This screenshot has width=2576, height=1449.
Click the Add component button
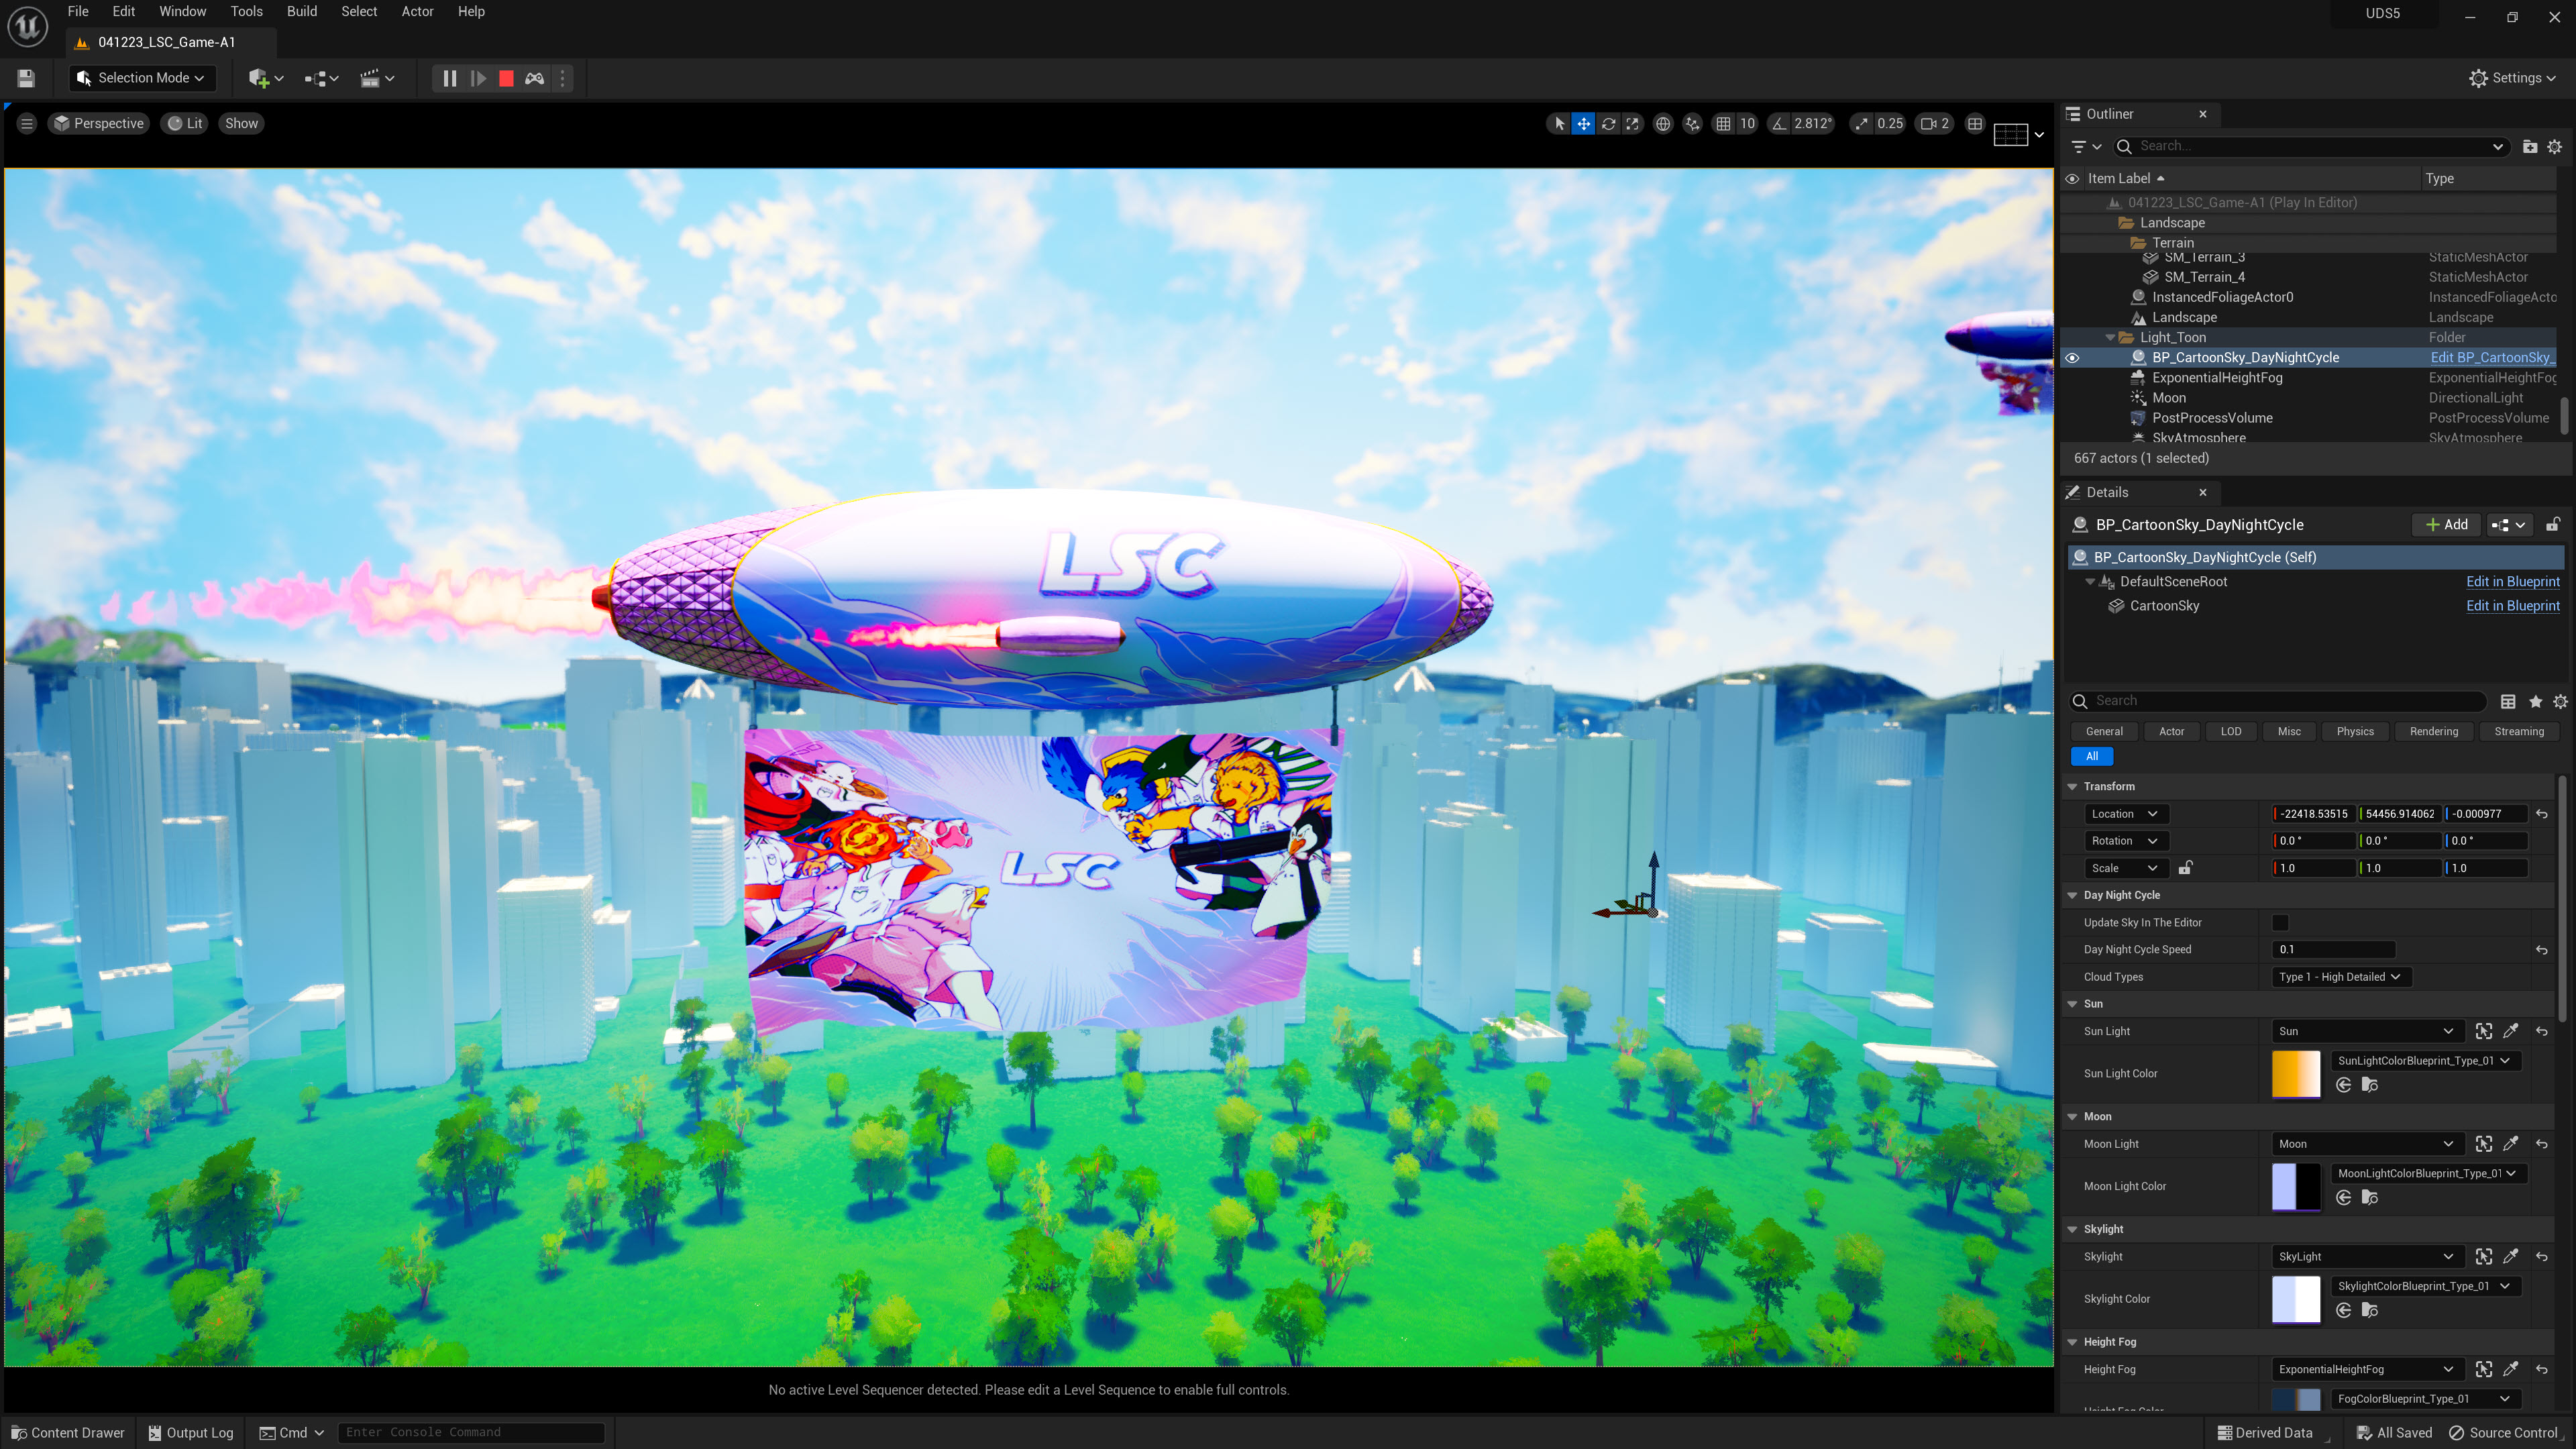2446,524
